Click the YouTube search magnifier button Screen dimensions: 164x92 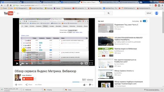click(109, 13)
